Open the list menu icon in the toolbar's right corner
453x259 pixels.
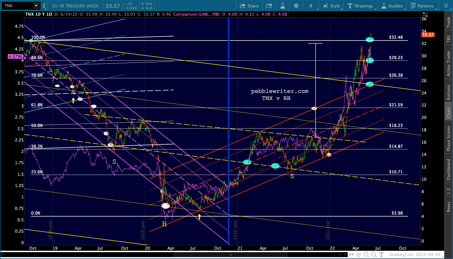point(446,6)
